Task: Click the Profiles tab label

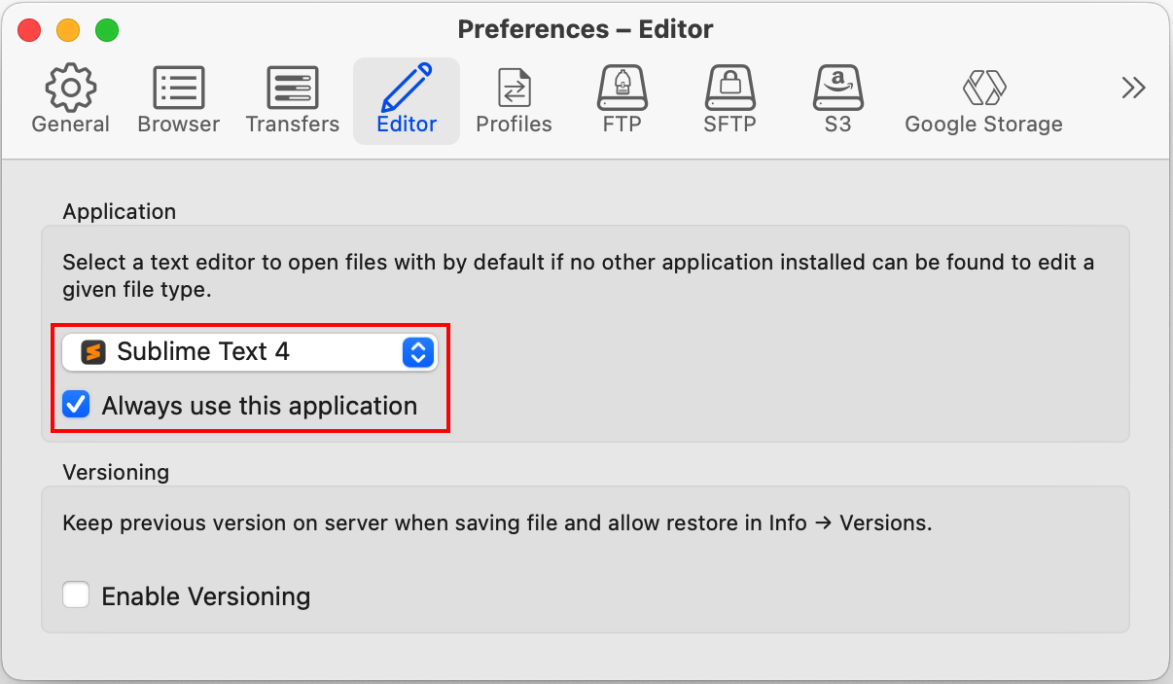Action: coord(514,125)
